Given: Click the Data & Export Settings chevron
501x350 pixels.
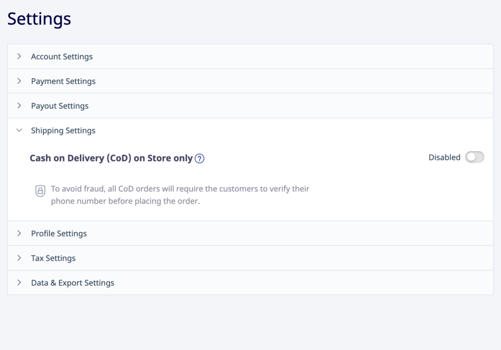Looking at the screenshot, I should 20,283.
